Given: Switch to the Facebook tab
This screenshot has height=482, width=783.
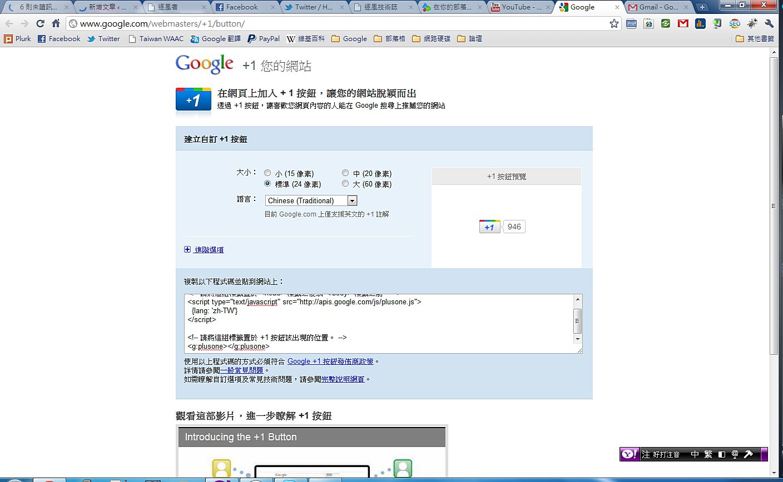Looking at the screenshot, I should (244, 7).
